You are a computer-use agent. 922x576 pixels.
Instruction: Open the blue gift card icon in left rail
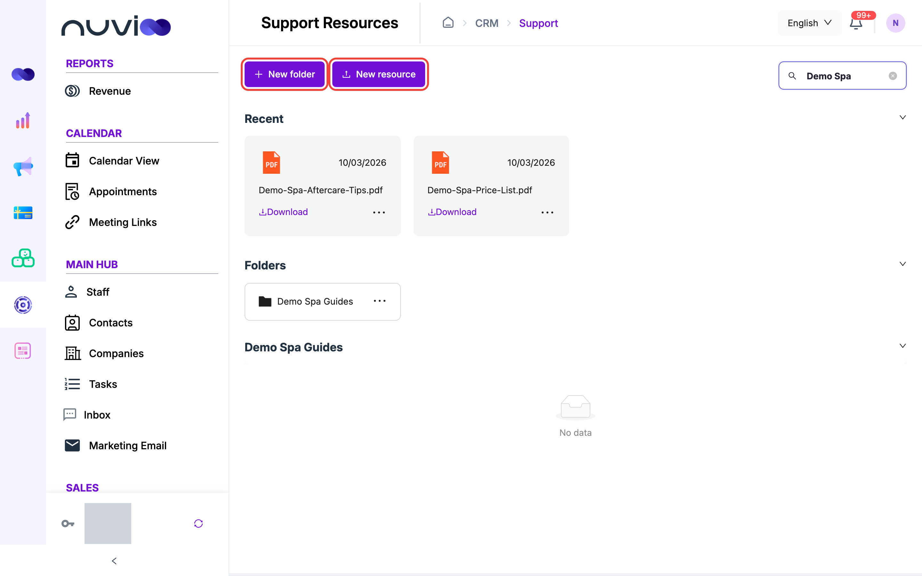[23, 212]
